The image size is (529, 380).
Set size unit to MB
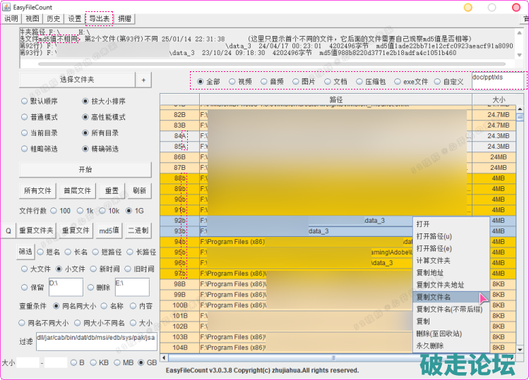118,362
